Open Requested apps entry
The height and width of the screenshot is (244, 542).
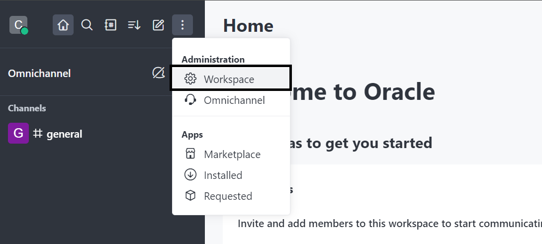point(231,196)
